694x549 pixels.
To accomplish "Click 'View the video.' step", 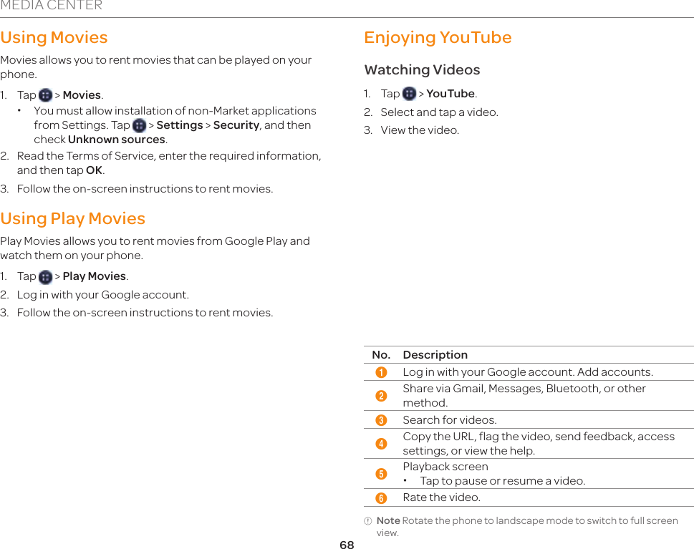I will (x=420, y=130).
